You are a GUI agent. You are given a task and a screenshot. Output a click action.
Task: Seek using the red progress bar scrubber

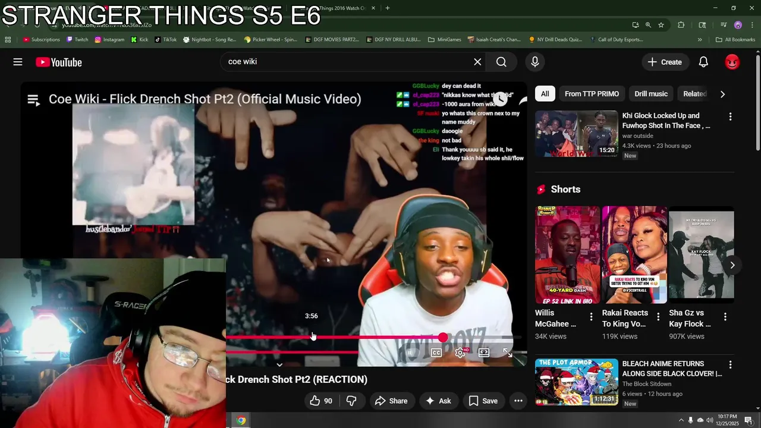coord(443,338)
